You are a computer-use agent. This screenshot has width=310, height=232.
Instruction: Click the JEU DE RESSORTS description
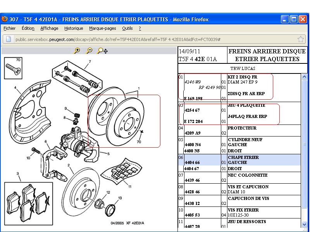coord(247,222)
